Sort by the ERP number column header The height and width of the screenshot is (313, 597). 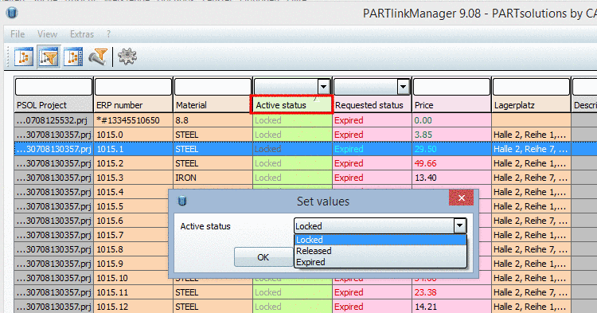[133, 105]
